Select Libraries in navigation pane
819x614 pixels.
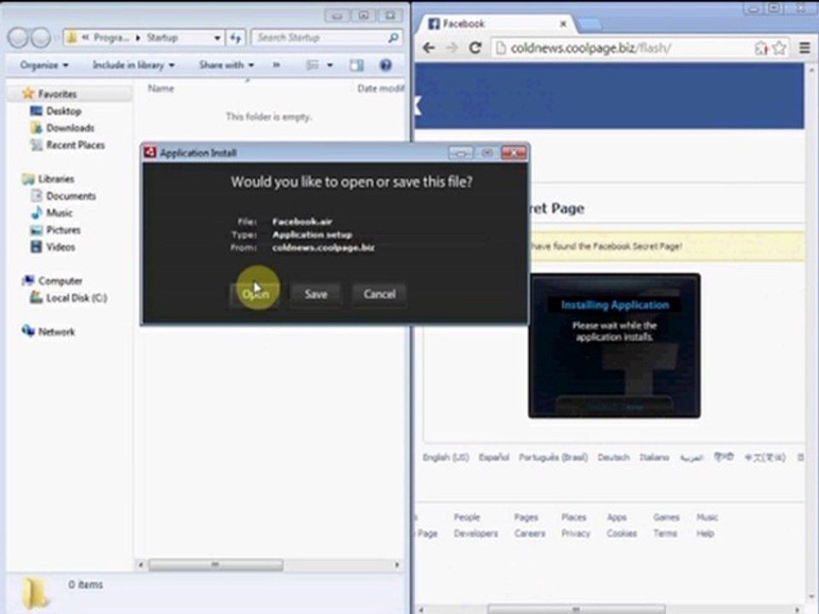coord(56,179)
